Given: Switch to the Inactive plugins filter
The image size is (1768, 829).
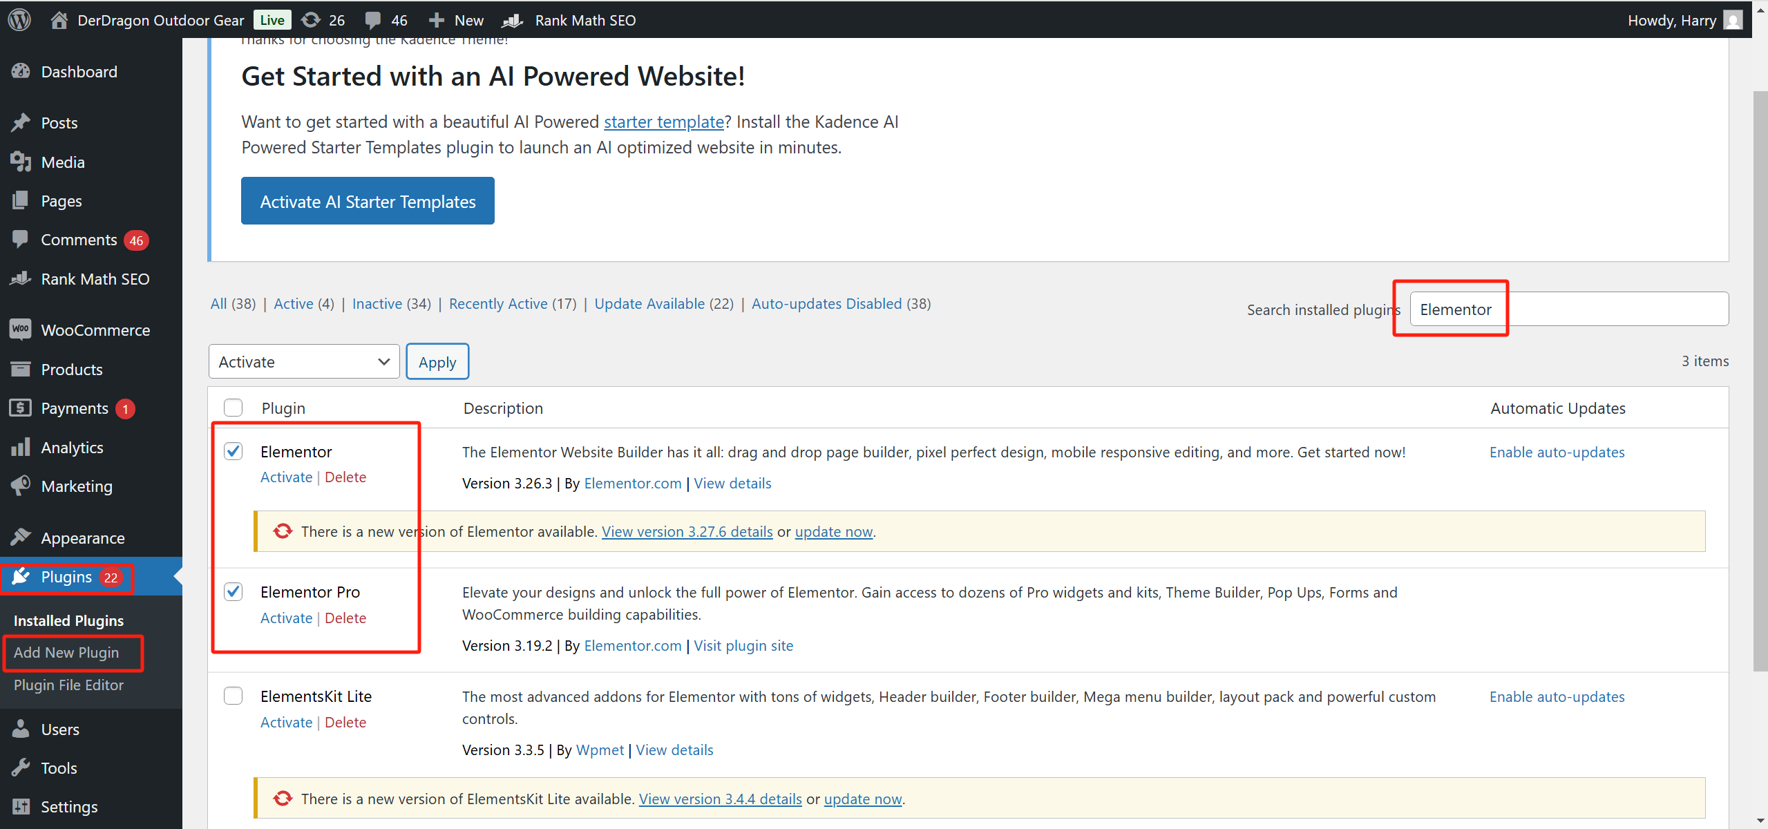Looking at the screenshot, I should [377, 303].
